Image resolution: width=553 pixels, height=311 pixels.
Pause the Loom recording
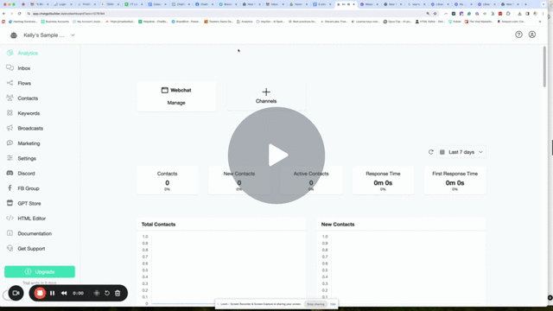52,293
